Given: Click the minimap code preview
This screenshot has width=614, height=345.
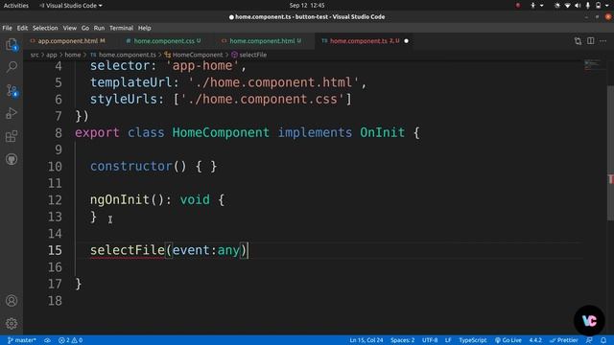Looking at the screenshot, I should pyautogui.click(x=592, y=64).
